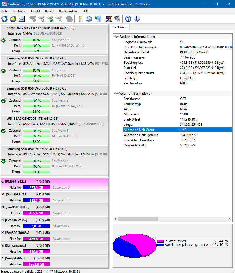Viewport: 235px width, 273px height.
Task: Collapse the Volume-Informationen section icon
Action: point(116,94)
